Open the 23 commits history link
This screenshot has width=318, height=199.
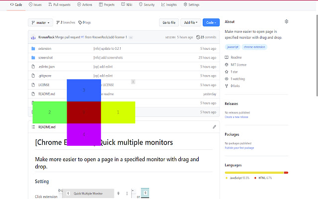(206, 37)
